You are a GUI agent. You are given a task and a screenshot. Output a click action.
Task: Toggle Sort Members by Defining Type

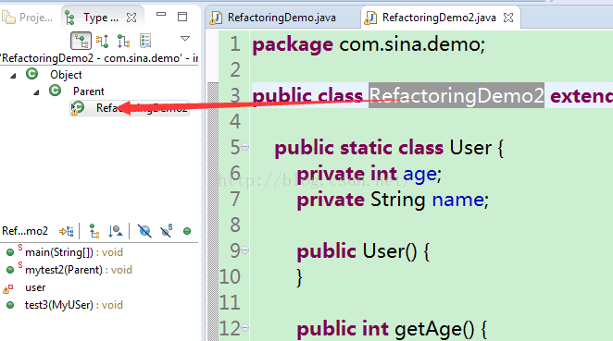(x=116, y=231)
